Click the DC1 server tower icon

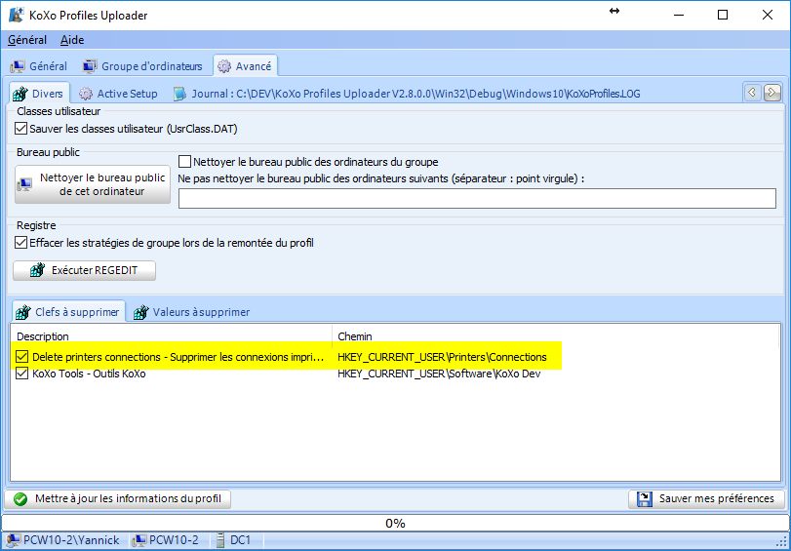coord(220,540)
